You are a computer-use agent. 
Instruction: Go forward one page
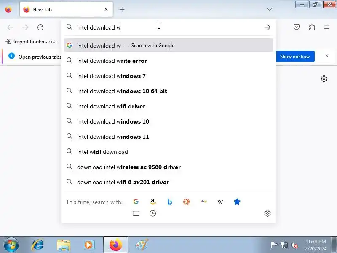point(25,27)
